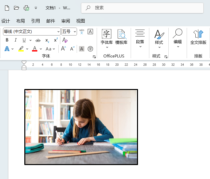Open the 模板库 template library
Viewport: 210px width, 179px height.
click(121, 37)
